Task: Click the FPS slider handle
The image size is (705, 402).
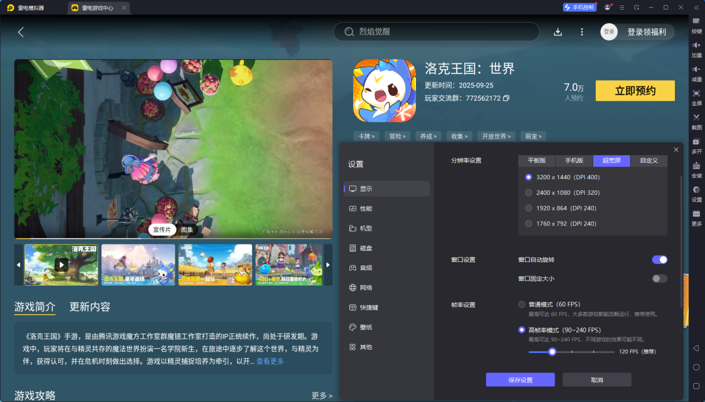Action: (552, 352)
